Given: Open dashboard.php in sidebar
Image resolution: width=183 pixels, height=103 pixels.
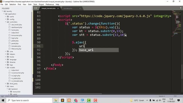Looking at the screenshot, I should [x=17, y=27].
